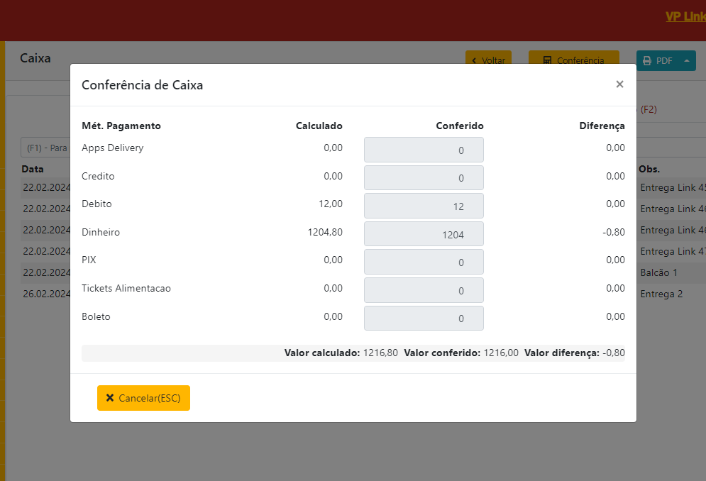Close the Conferência de Caixa dialog
The image size is (706, 481).
coord(619,84)
